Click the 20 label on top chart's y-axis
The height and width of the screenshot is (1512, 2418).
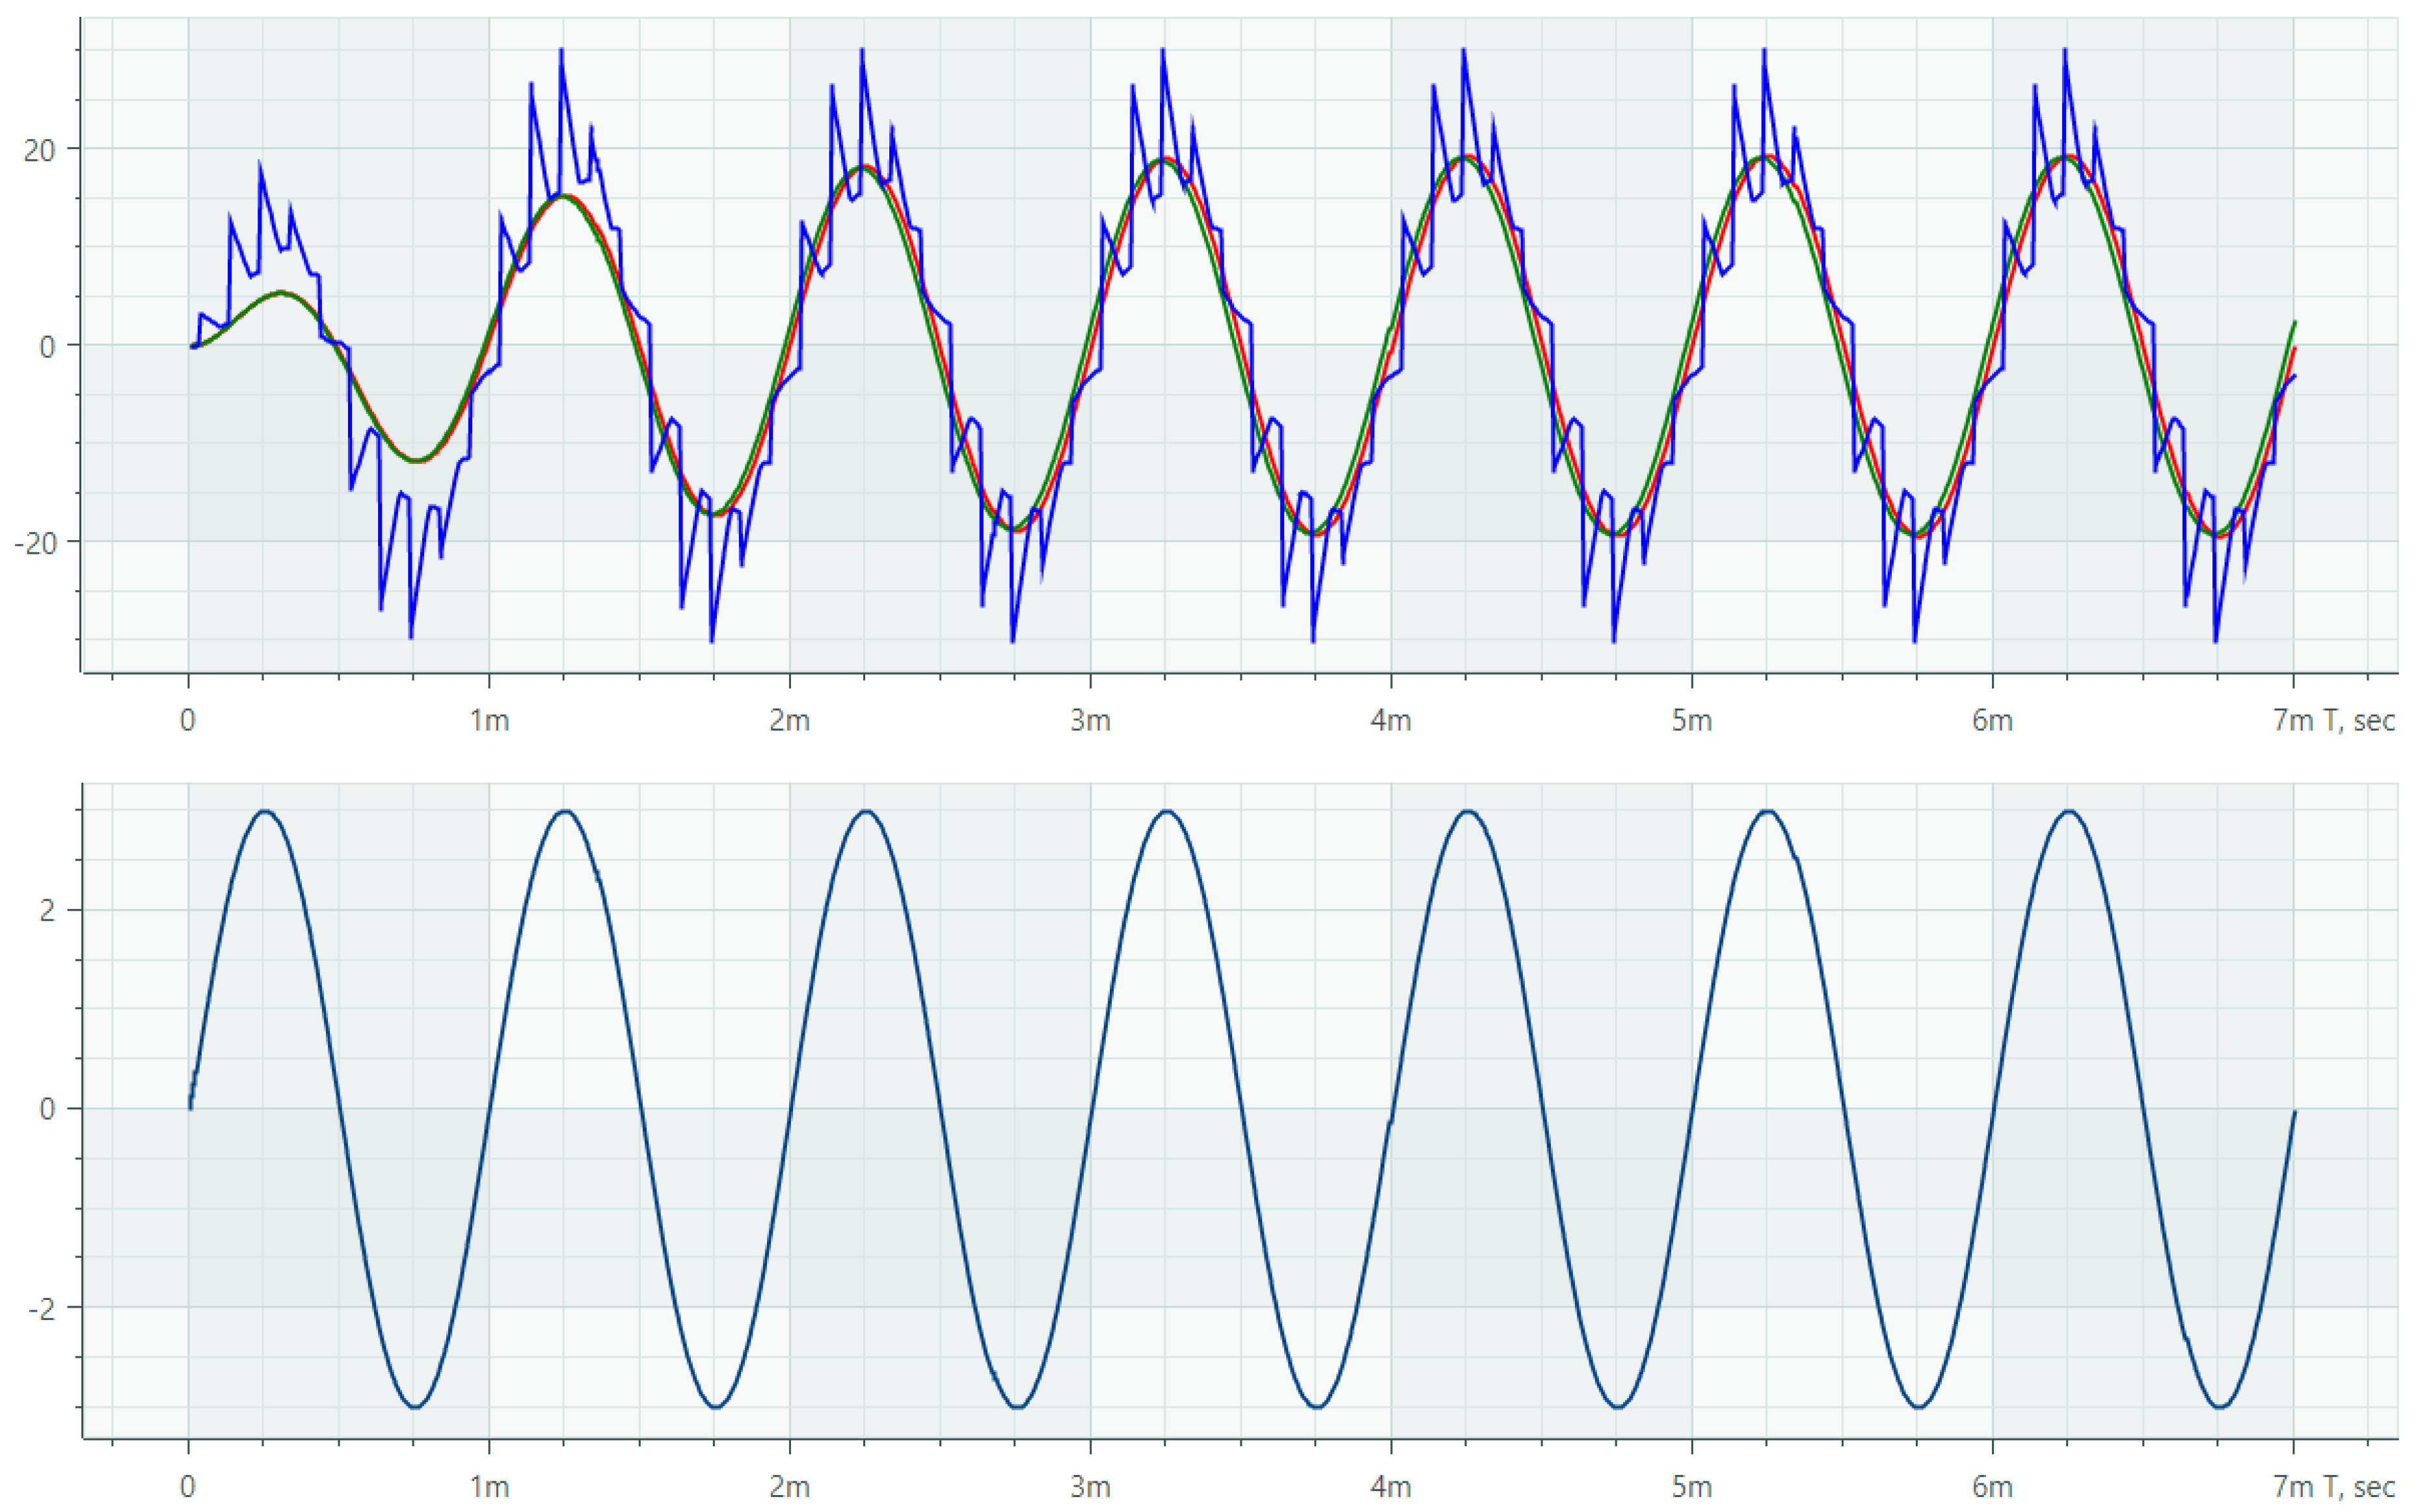(x=40, y=150)
